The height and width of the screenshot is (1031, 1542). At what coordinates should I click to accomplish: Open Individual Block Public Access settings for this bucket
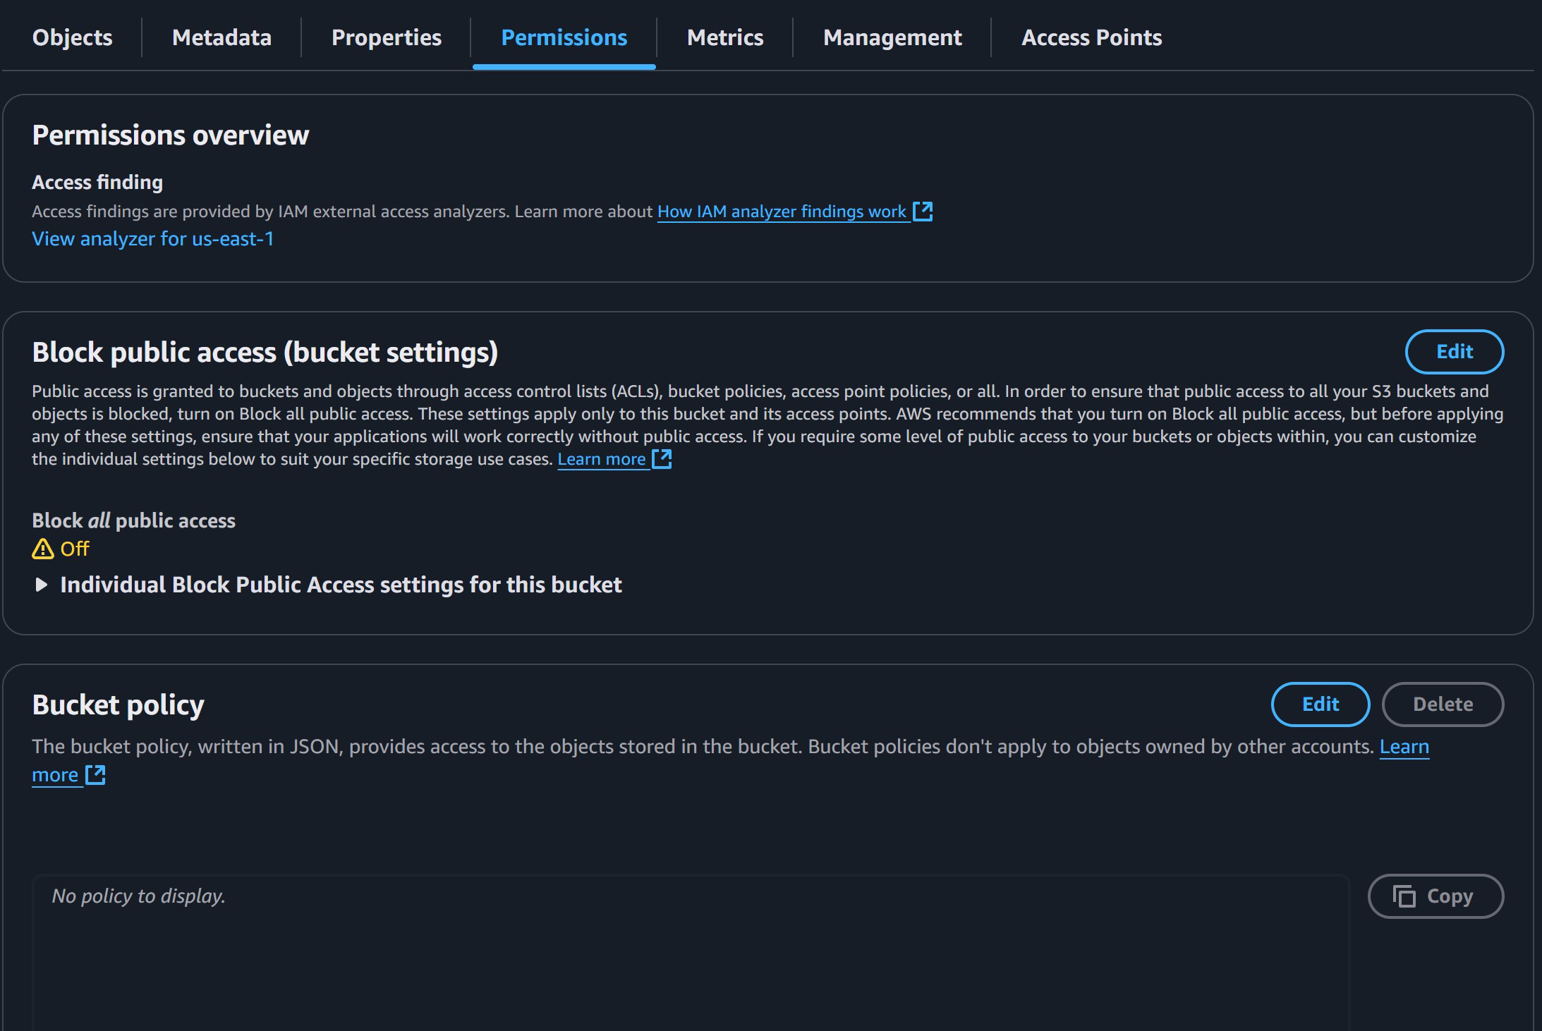(x=341, y=585)
